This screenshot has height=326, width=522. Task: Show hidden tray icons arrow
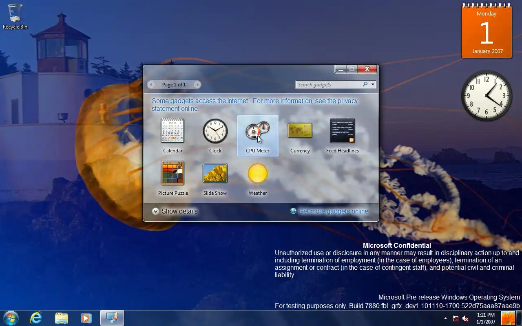[445, 318]
